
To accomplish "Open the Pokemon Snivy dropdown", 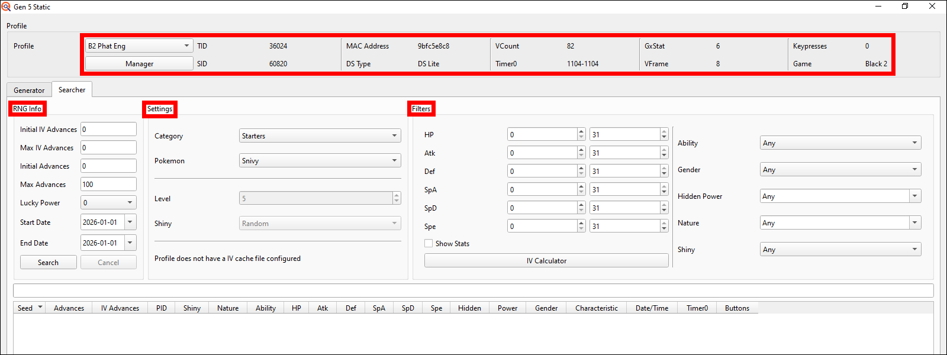I will (x=320, y=160).
